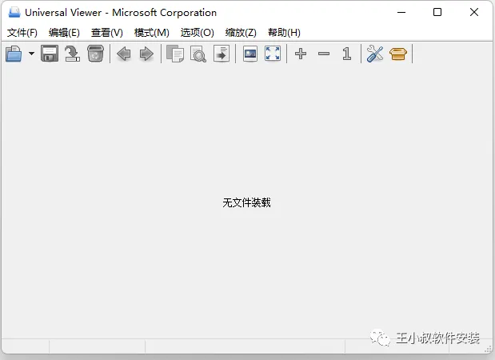Click the Save floppy disk icon
495x360 pixels.
point(50,54)
